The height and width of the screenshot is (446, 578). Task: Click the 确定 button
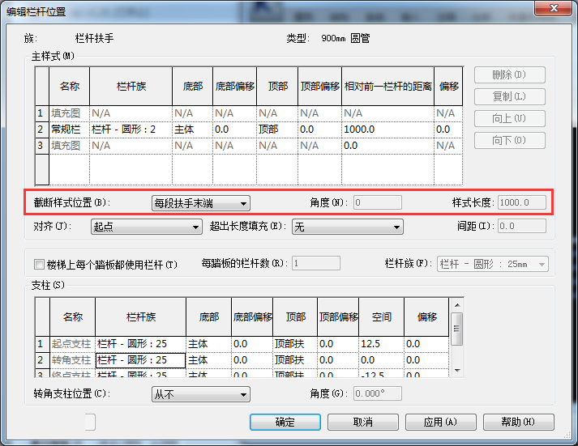click(x=285, y=422)
